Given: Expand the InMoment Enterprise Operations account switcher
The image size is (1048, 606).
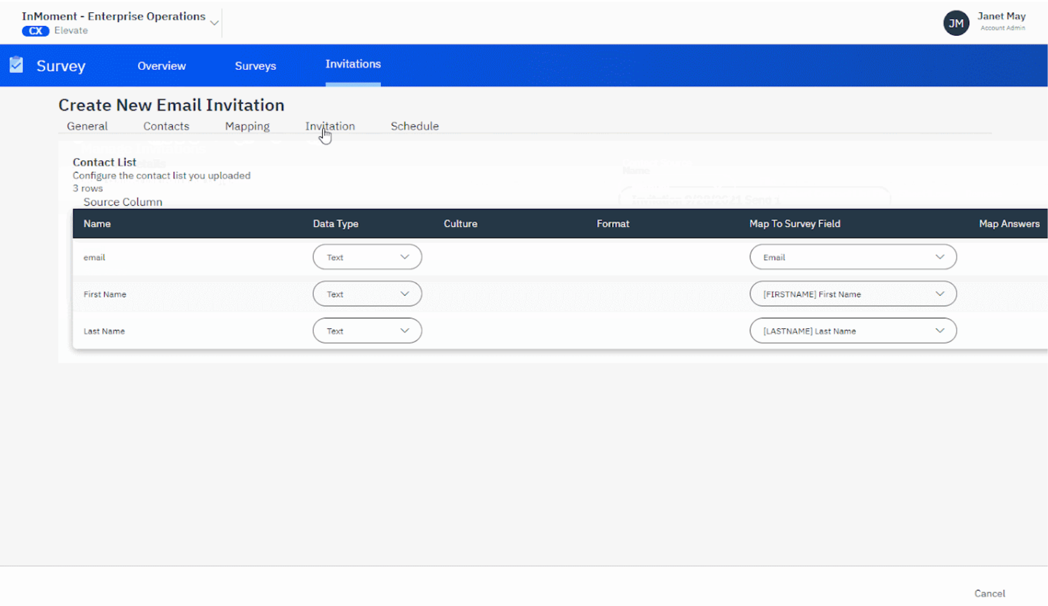Looking at the screenshot, I should coord(214,23).
